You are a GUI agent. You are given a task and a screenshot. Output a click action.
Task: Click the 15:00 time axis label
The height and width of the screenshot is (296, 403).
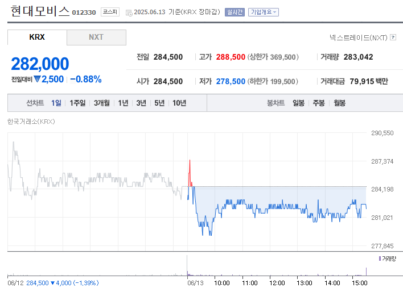click(360, 283)
